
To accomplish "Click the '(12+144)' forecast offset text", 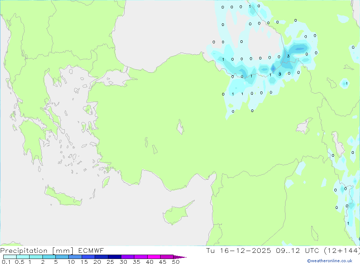I will 342,250.
